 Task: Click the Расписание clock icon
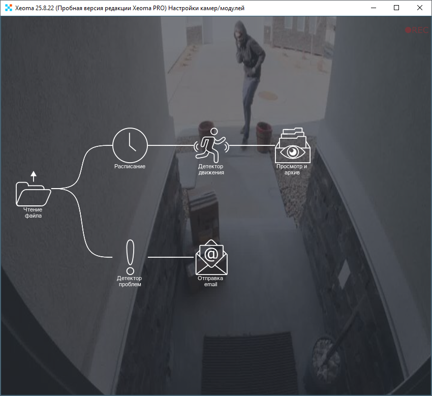tap(130, 145)
